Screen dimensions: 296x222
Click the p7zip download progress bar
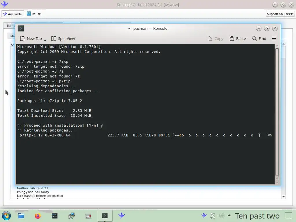point(216,135)
